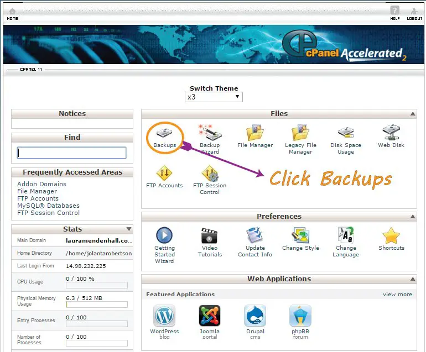Install the phpBB forum application
This screenshot has width=426, height=352.
tap(300, 316)
